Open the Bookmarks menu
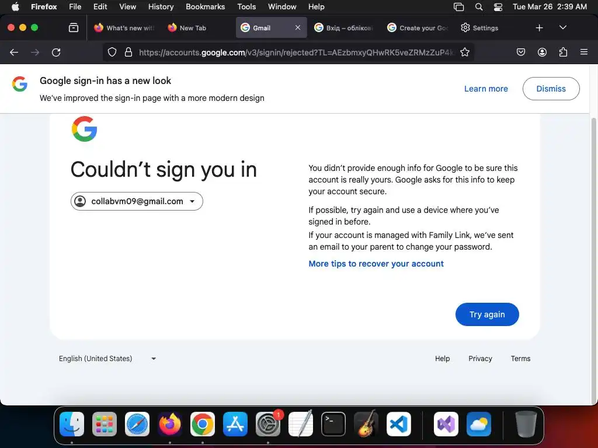The image size is (598, 448). click(205, 7)
